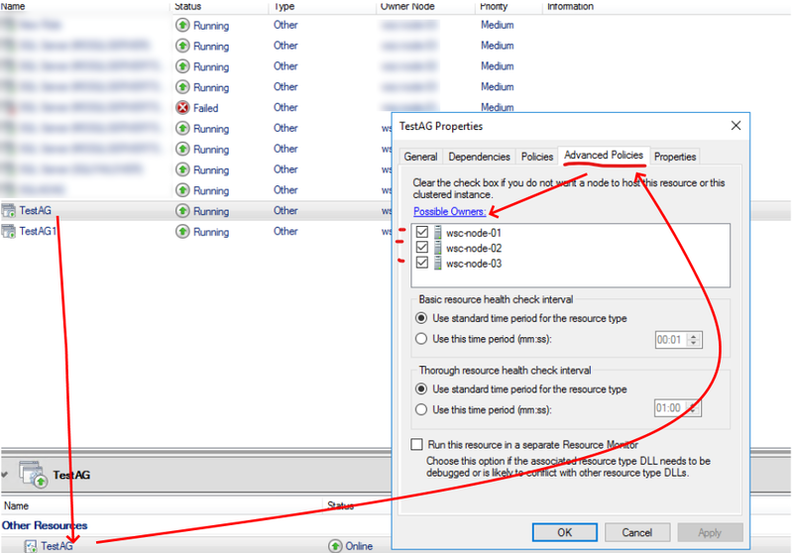
Task: Switch to the Dependencies tab
Action: coord(479,157)
